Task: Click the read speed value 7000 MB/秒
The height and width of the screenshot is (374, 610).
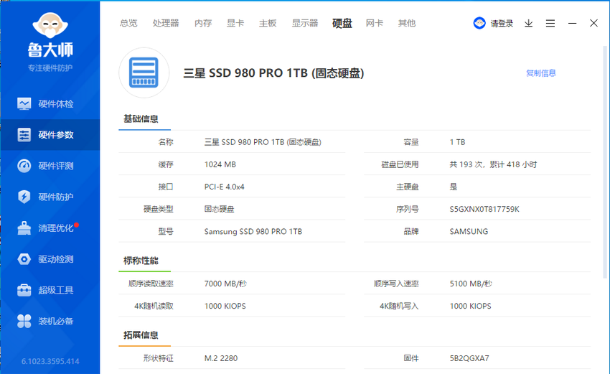Action: [225, 284]
